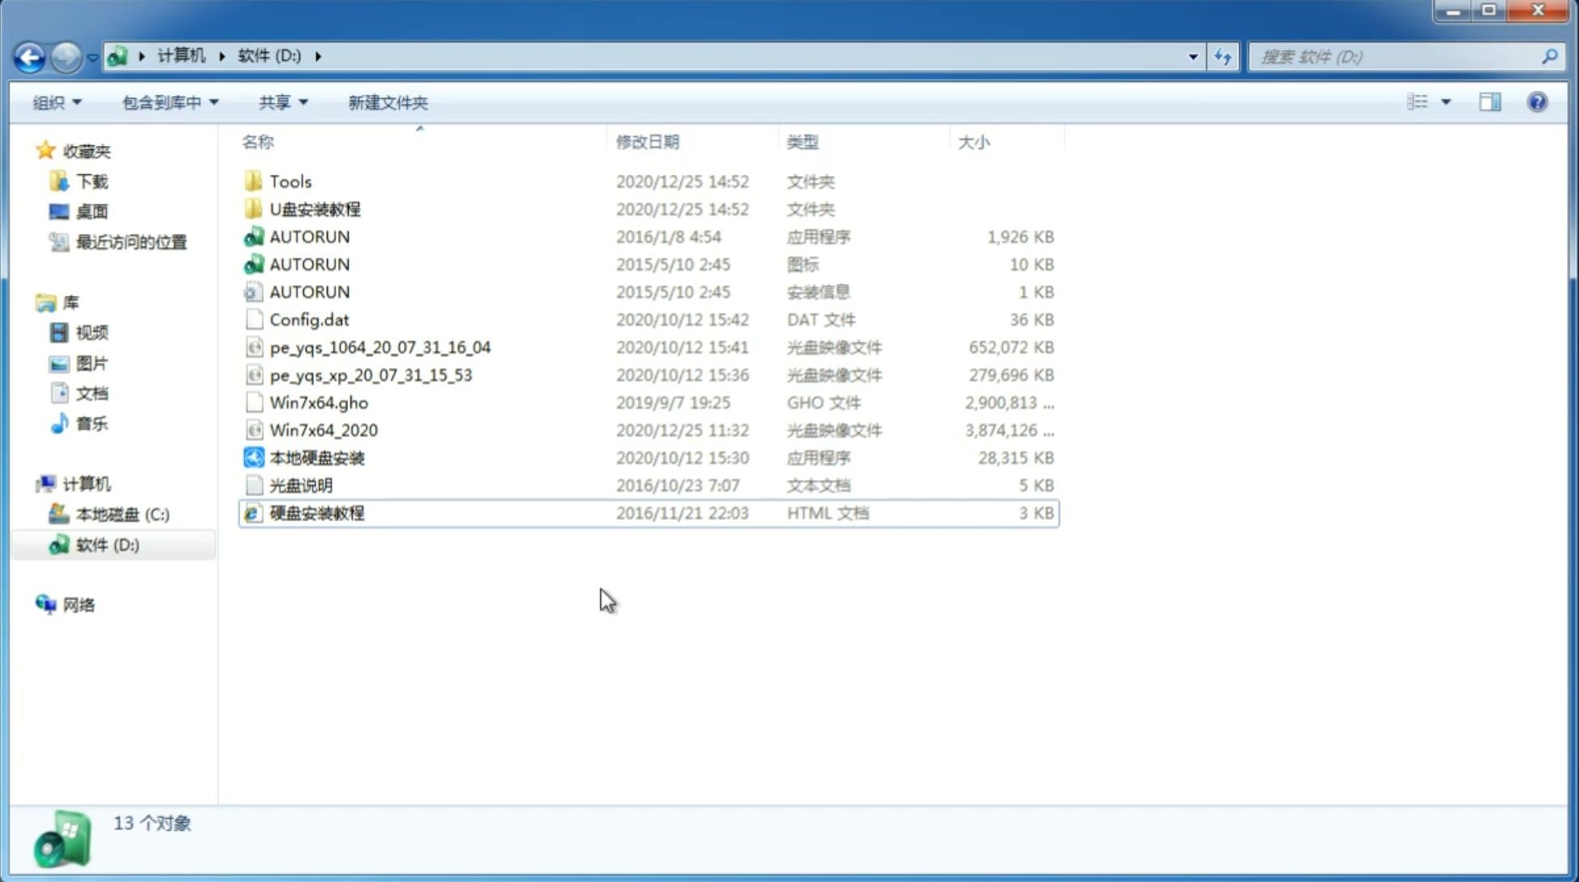Open 网络 in left panel
Image resolution: width=1579 pixels, height=882 pixels.
[78, 605]
